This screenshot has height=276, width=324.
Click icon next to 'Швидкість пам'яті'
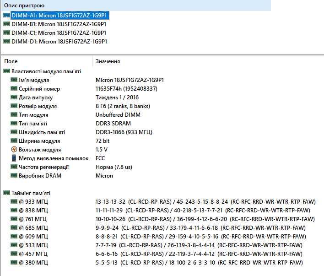[14, 132]
